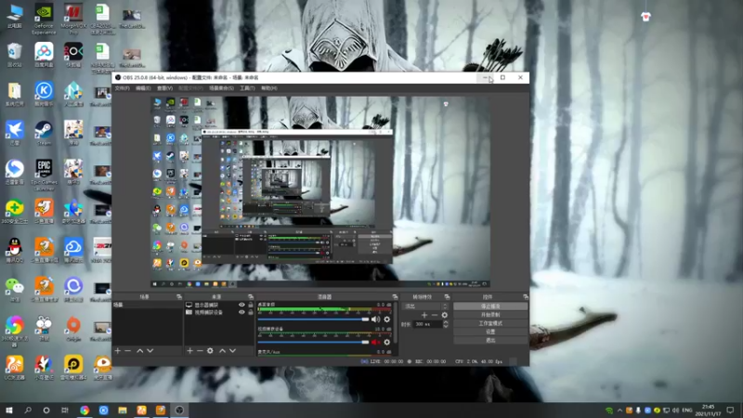This screenshot has height=418, width=743.
Task: Open MorphVOX Pro desktop shortcut
Action: (x=73, y=19)
